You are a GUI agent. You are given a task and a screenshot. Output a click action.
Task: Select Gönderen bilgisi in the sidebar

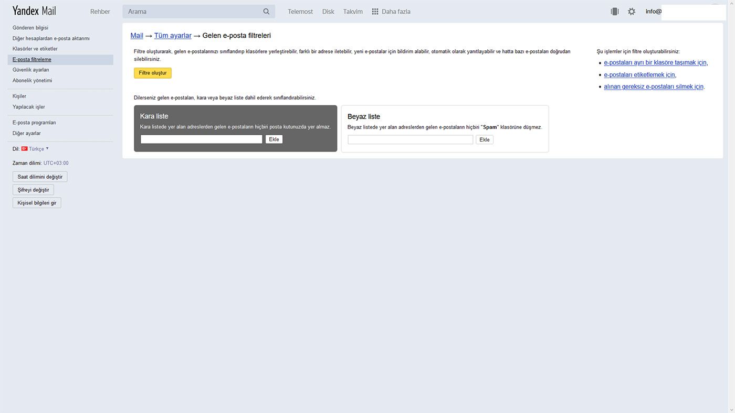coord(30,28)
